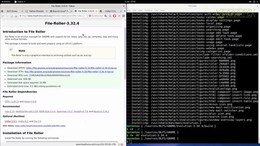260x146 pixels.
Task: Open the User Notes wiki link
Action: pos(40,126)
